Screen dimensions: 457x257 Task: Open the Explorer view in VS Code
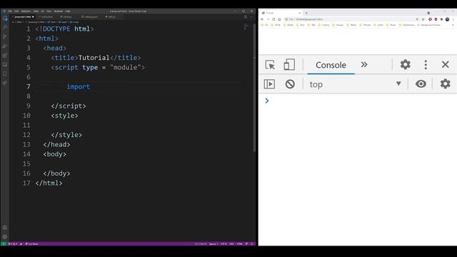pos(5,18)
